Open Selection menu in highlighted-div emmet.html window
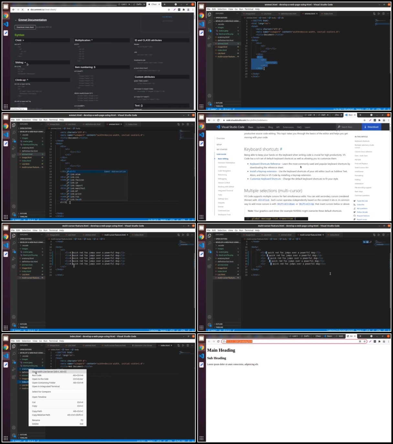 click(x=222, y=9)
